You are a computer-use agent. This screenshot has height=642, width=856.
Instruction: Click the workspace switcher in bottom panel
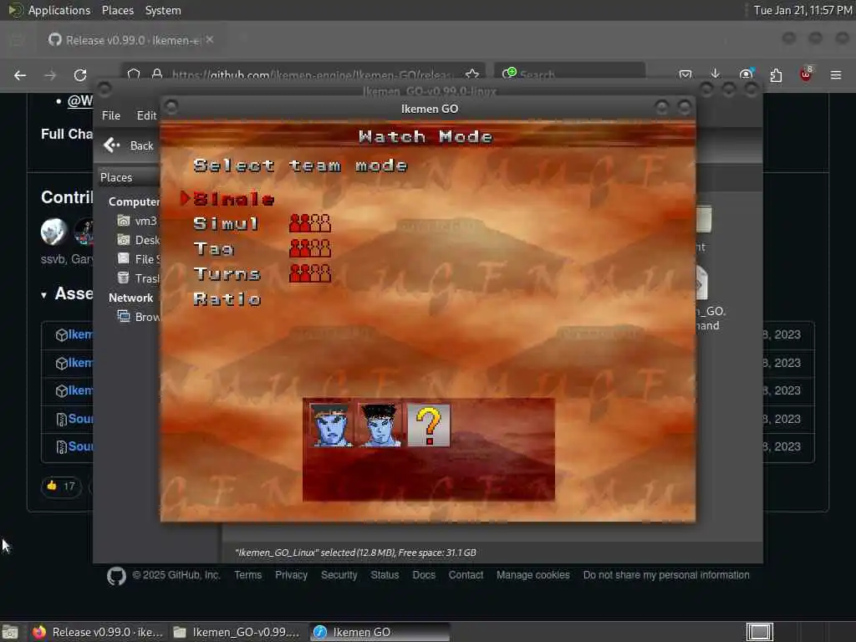click(x=759, y=632)
